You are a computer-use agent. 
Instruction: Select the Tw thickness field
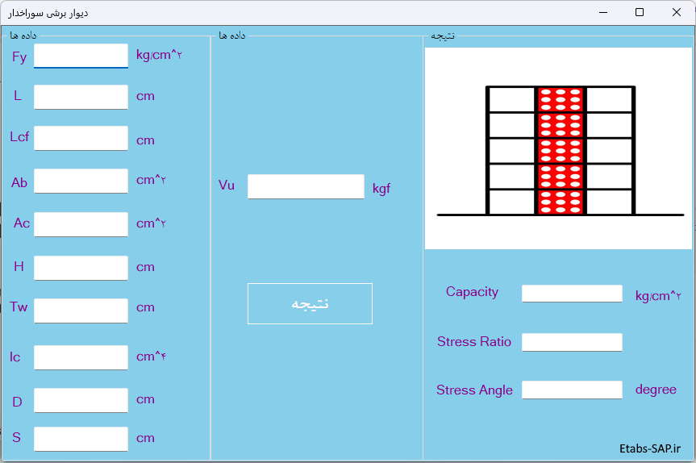[x=81, y=311]
